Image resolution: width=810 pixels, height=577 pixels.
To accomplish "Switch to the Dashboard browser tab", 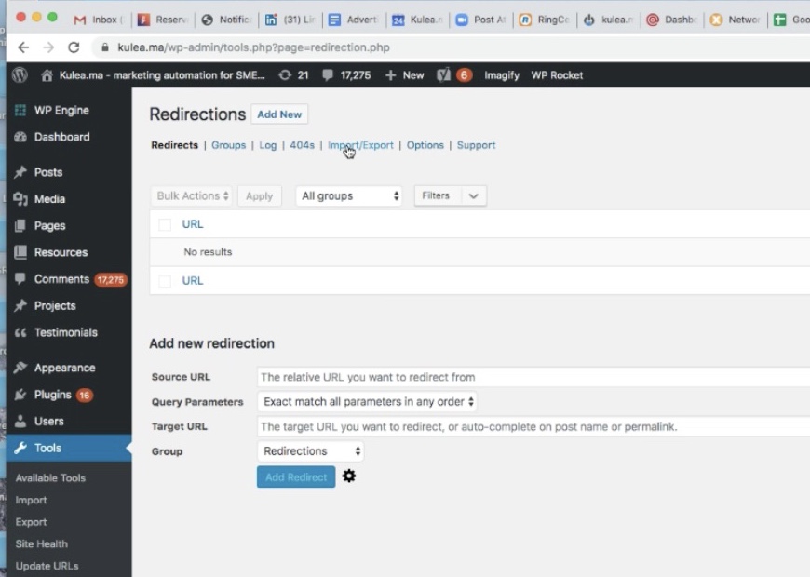I will coord(672,20).
